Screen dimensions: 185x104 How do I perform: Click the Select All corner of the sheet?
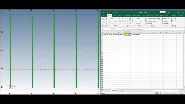click(102, 32)
